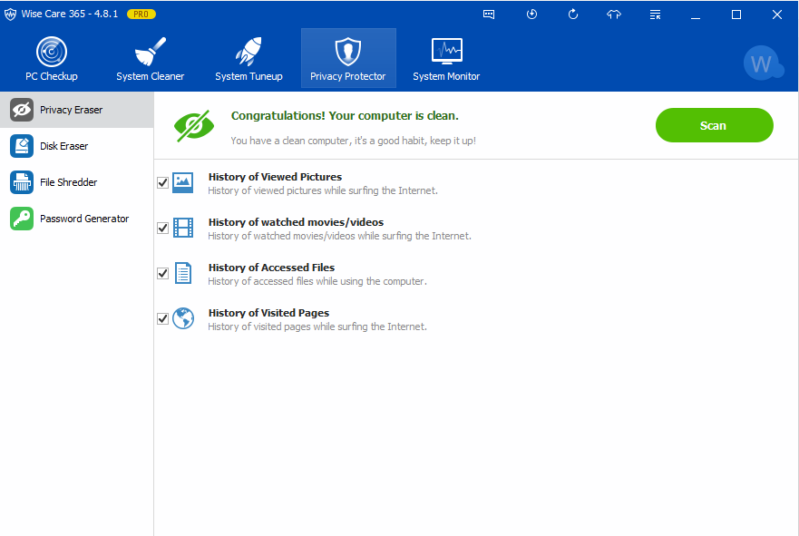
Task: Click 'History of watched movies/videos' title
Action: [x=296, y=222]
